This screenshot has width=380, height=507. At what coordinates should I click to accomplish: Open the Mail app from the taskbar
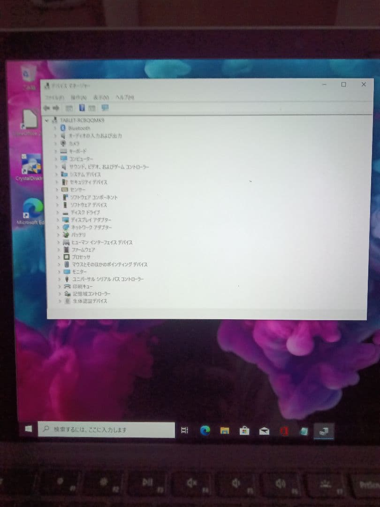[x=264, y=430]
